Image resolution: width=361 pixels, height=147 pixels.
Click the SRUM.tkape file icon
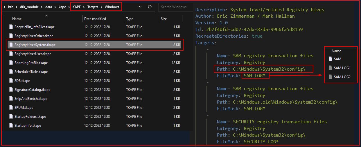(11, 108)
